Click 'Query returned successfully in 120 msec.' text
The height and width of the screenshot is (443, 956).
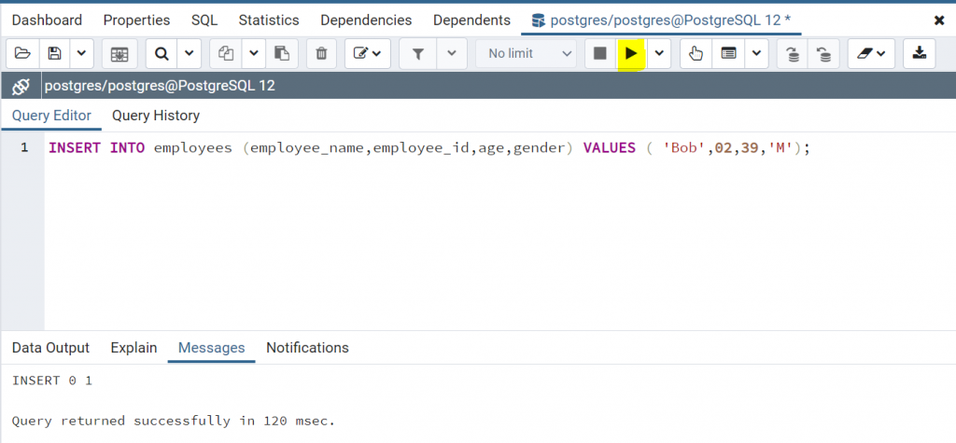pyautogui.click(x=174, y=421)
